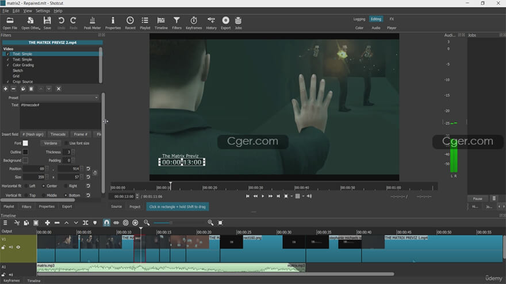Viewport: 506px width, 284px height.
Task: Click the Padding value stepper
Action: tap(73, 160)
